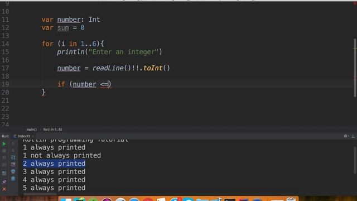Toggle soft-wrap in console output
Viewport: 357px width, 201px height.
click(13, 157)
